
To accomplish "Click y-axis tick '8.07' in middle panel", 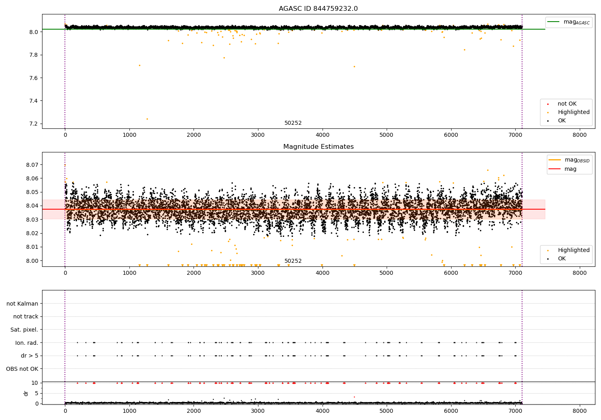I will (32, 165).
